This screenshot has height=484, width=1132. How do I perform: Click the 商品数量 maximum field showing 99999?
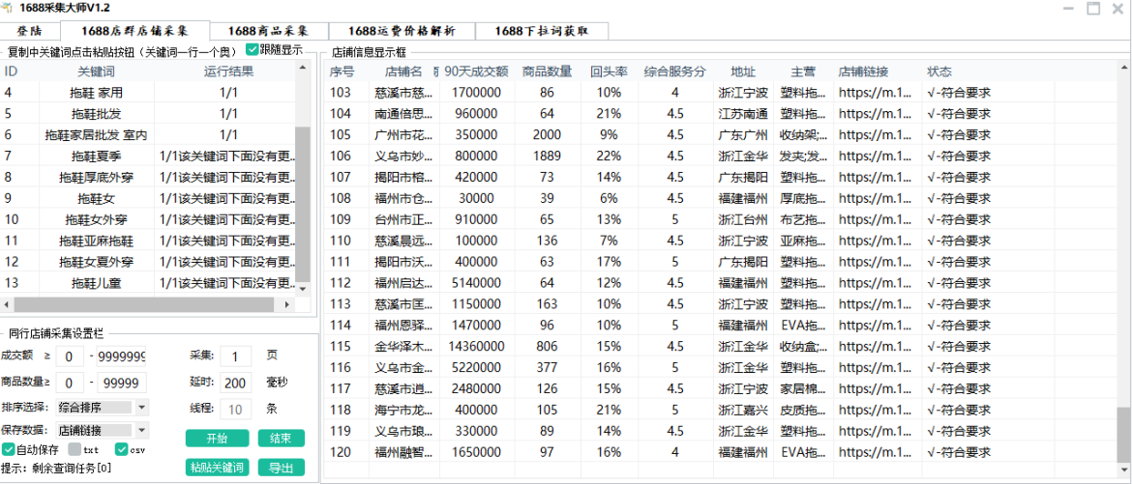(121, 383)
